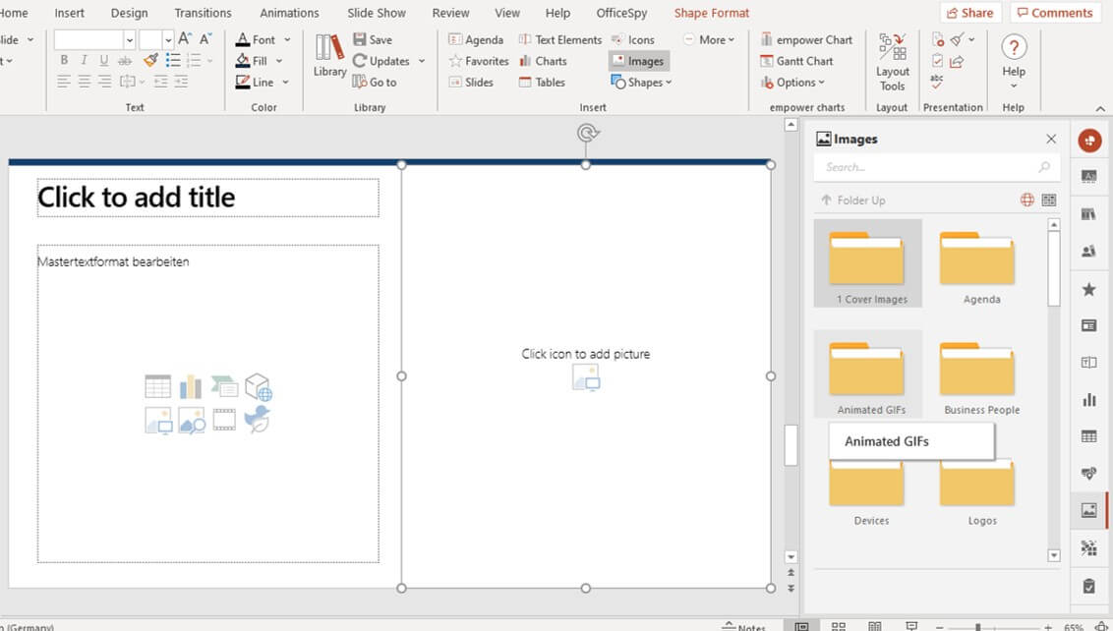Toggle Italic text formatting
Screen dimensions: 1113x631
tap(85, 61)
